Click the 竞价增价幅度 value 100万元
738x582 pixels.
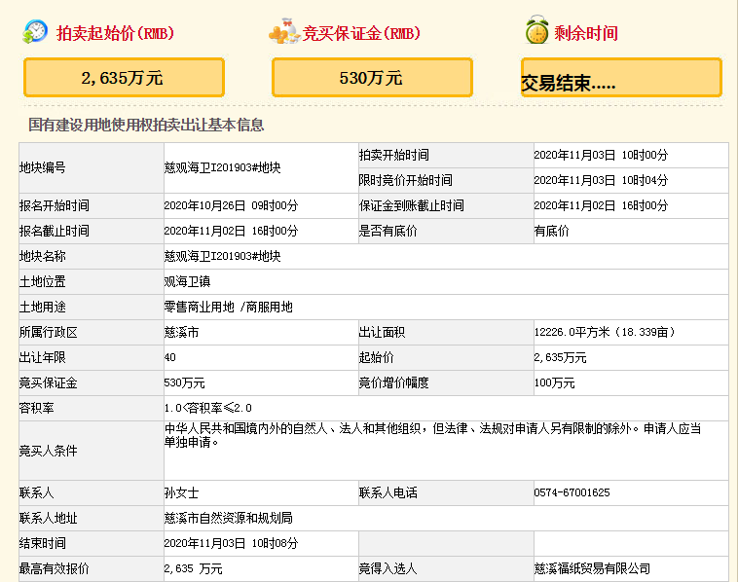(x=554, y=382)
